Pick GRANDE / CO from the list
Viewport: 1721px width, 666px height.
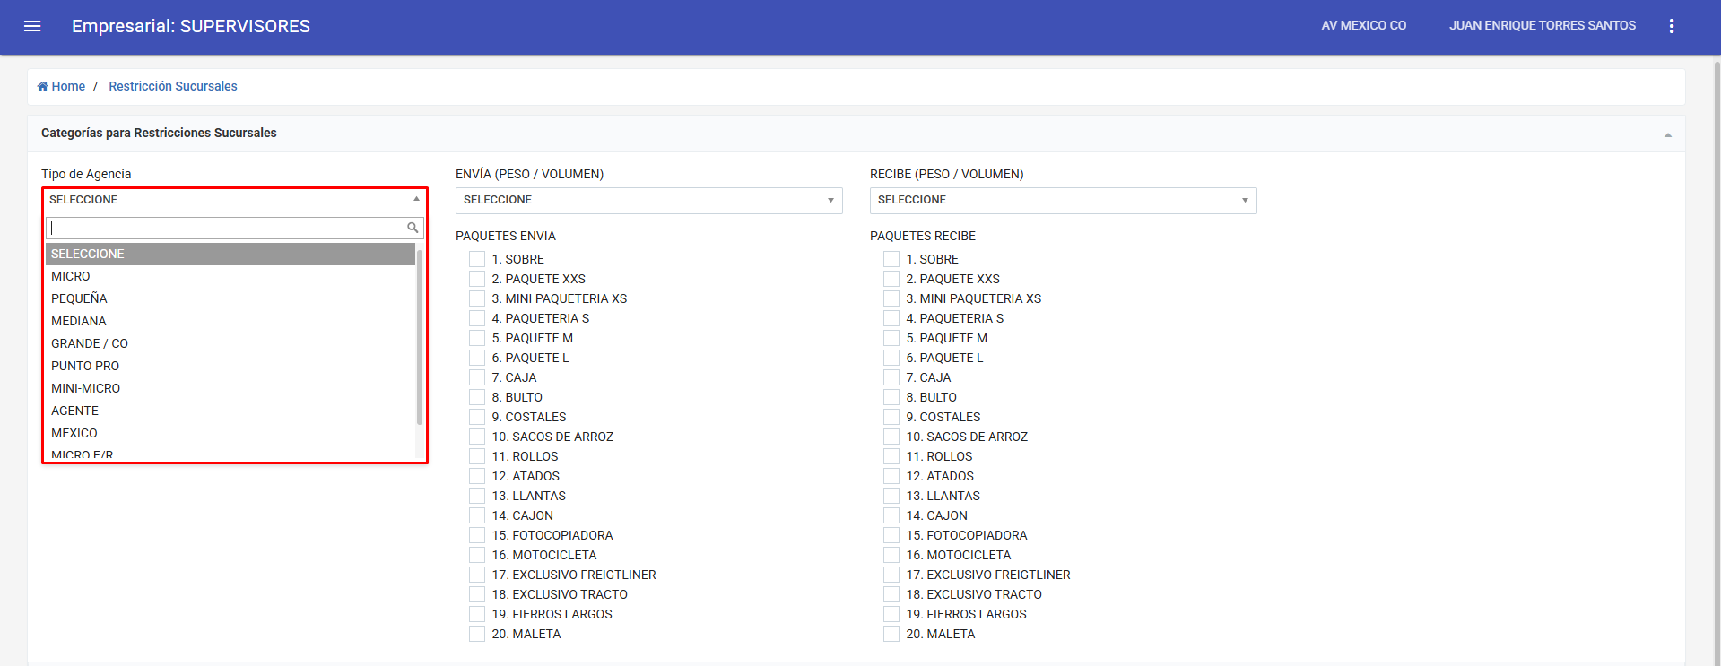click(x=90, y=343)
